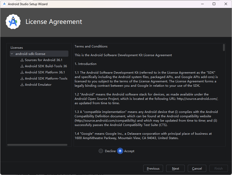
Task: Click the http://source.android.com/ URL text
Action: click(x=197, y=99)
